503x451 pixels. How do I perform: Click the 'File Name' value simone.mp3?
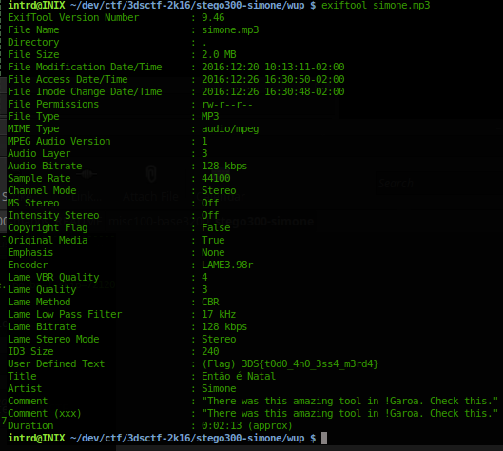230,29
